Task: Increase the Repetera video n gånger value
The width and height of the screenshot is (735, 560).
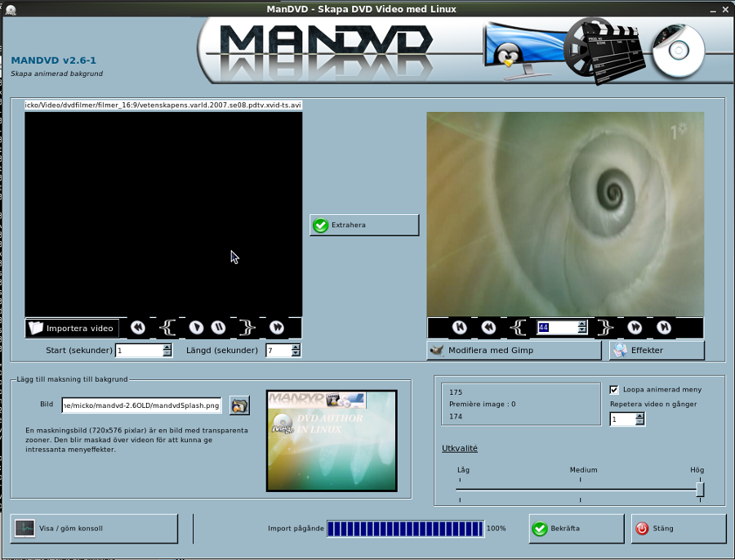Action: (639, 416)
